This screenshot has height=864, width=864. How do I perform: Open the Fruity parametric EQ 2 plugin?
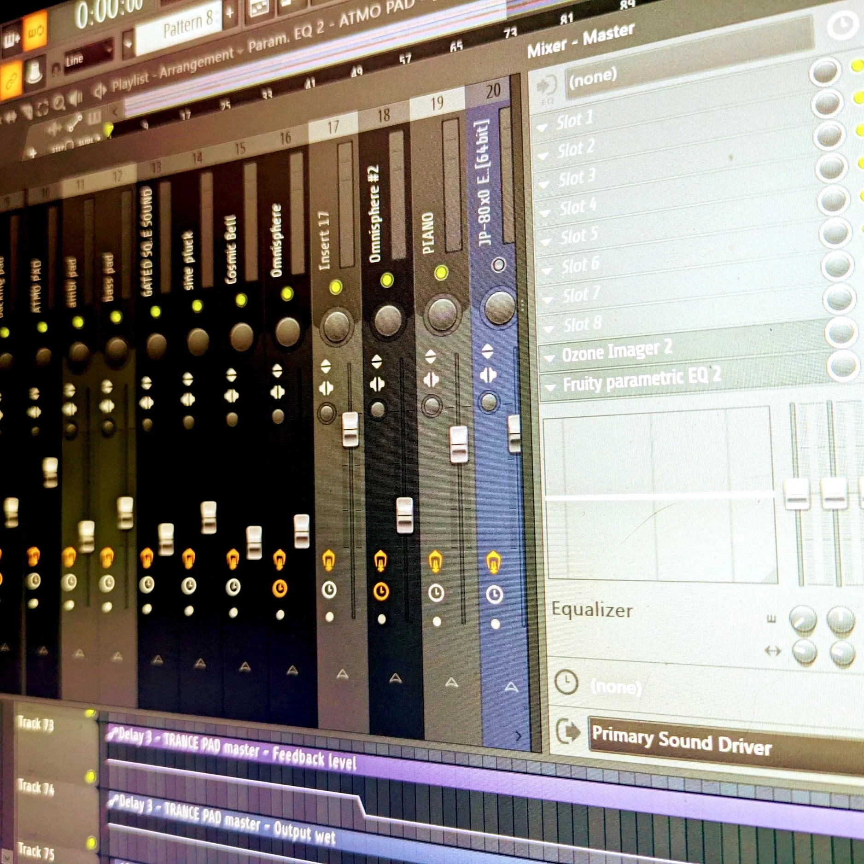[642, 379]
